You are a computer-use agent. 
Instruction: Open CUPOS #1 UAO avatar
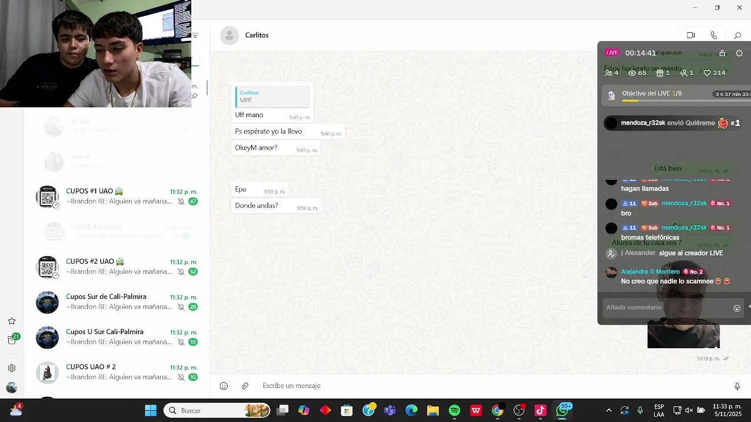[x=47, y=197]
